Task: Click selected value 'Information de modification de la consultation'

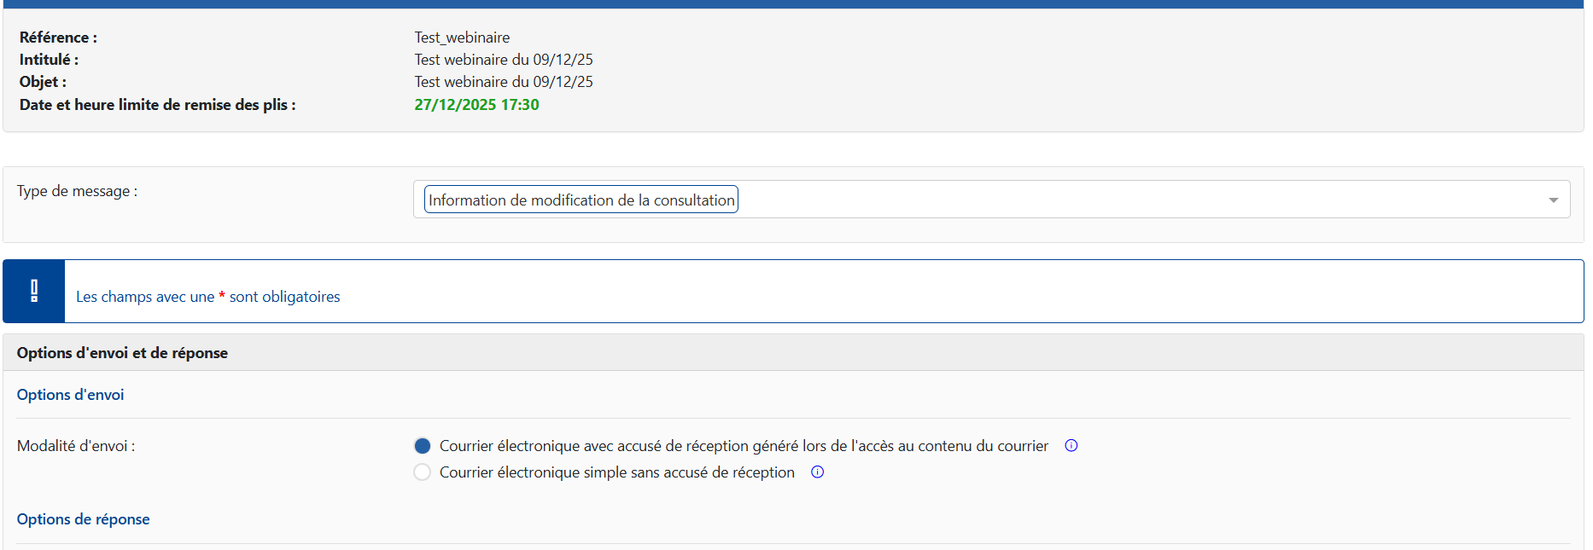Action: (x=581, y=200)
